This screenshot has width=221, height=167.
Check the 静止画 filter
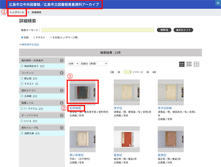click(22, 78)
